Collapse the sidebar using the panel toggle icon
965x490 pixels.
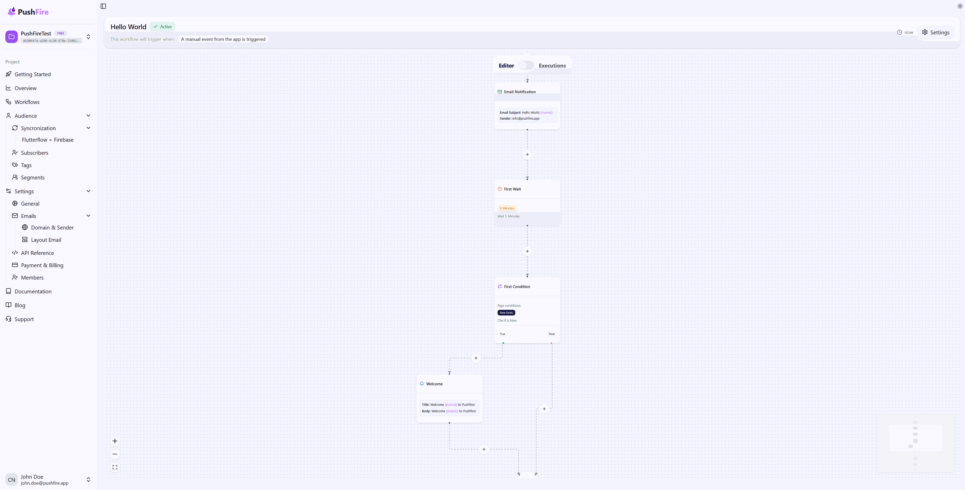click(x=103, y=6)
